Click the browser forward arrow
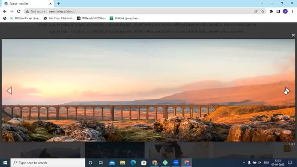Viewport: 297px width, 167px height. click(12, 11)
